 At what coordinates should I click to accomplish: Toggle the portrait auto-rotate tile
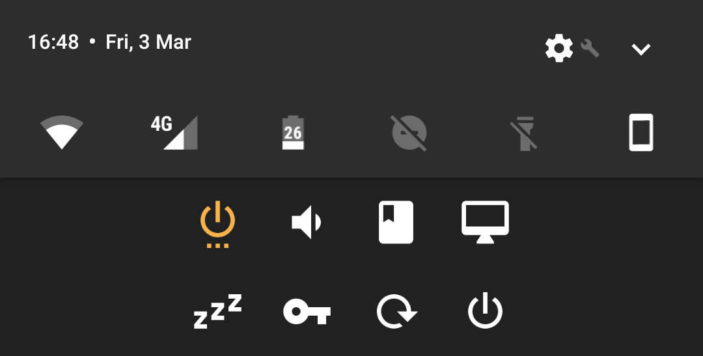coord(641,132)
